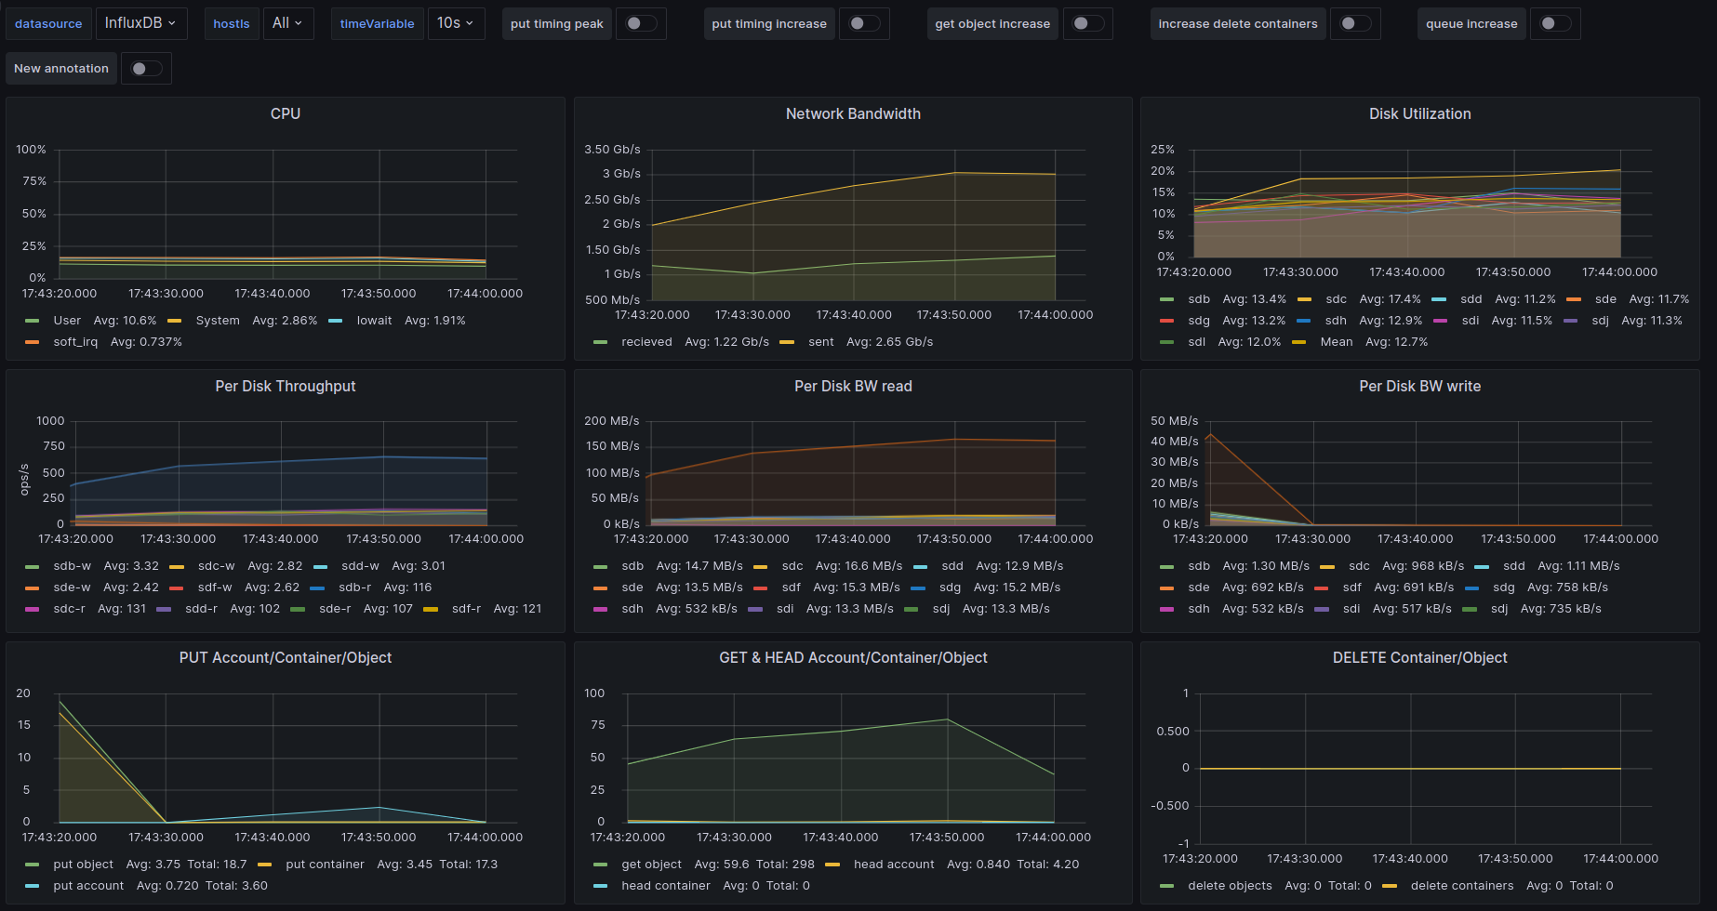Screen dimensions: 1717x911
Task: Open the Per Disk Throughput panel menu
Action: coord(286,386)
